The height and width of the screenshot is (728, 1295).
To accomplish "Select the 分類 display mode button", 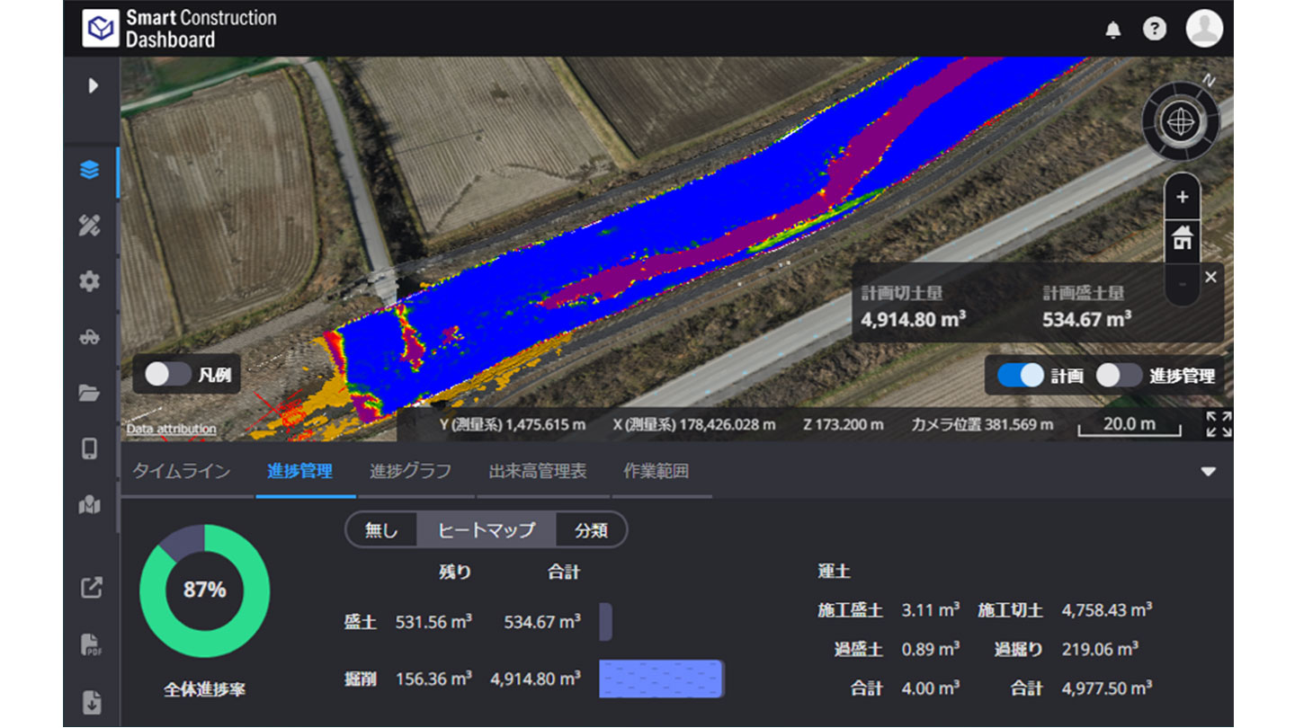I will pyautogui.click(x=591, y=530).
